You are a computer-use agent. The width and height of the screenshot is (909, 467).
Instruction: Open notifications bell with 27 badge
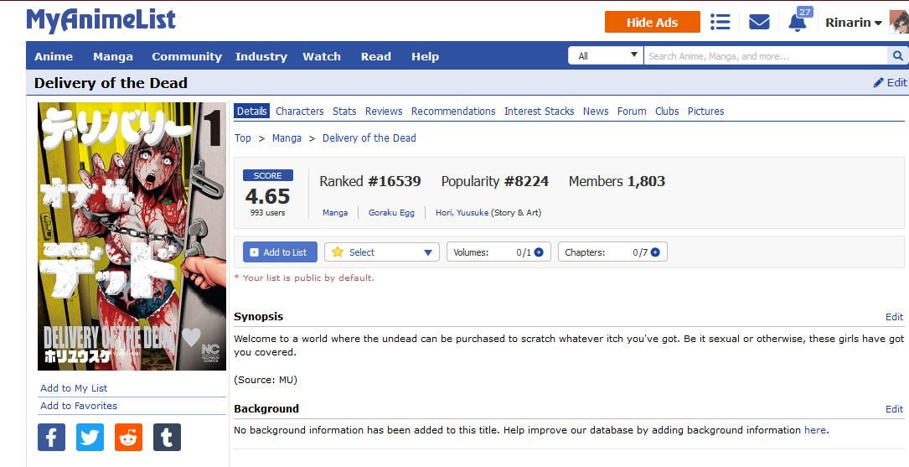point(799,20)
